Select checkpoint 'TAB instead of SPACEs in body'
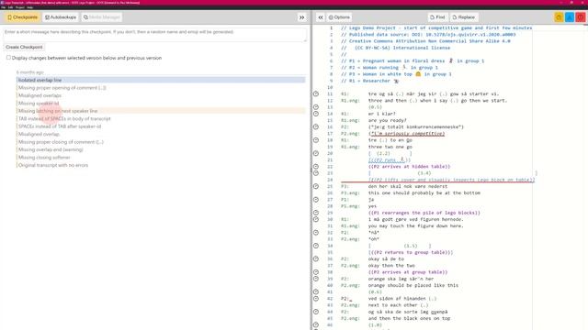Image resolution: width=588 pixels, height=330 pixels. pyautogui.click(x=161, y=118)
